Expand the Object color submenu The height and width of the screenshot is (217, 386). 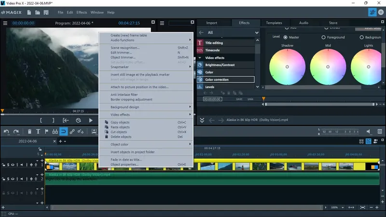click(190, 144)
